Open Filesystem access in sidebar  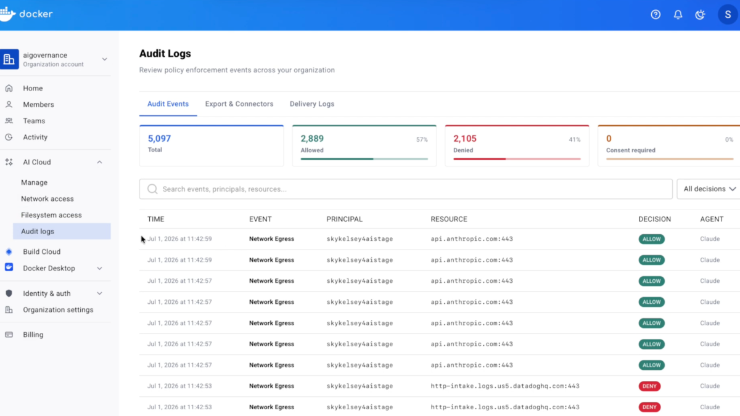(x=51, y=215)
